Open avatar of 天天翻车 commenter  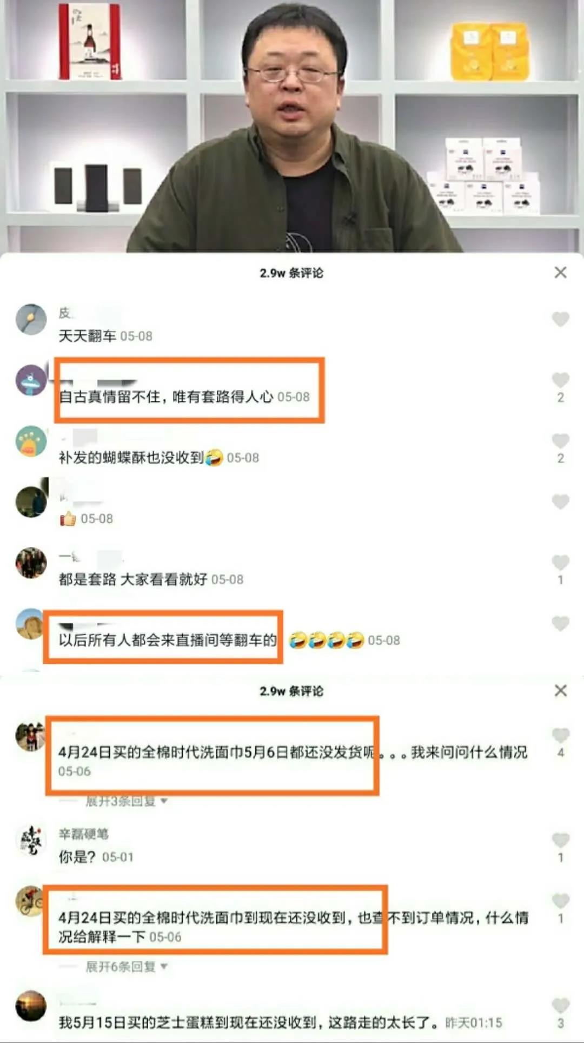[x=31, y=319]
